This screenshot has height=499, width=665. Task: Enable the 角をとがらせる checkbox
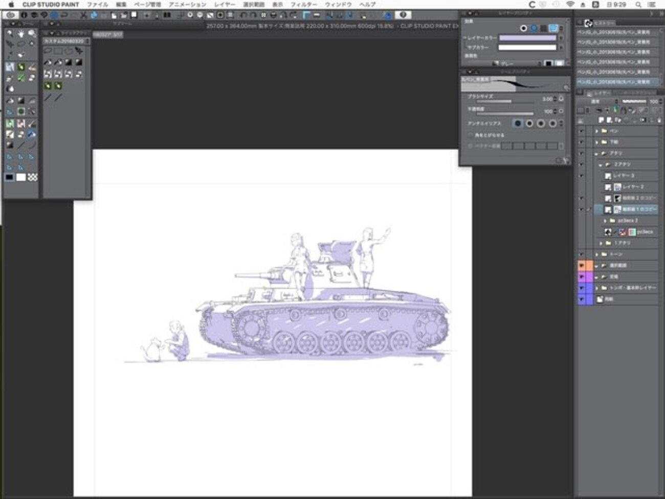click(470, 135)
